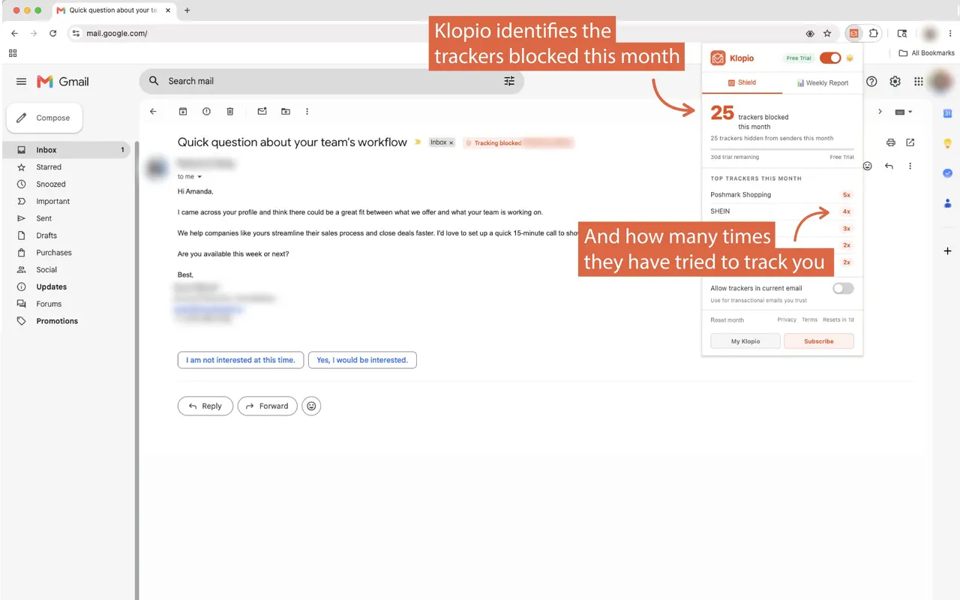Viewport: 960px width, 600px height.
Task: Open Gmail Settings gear
Action: pos(895,82)
